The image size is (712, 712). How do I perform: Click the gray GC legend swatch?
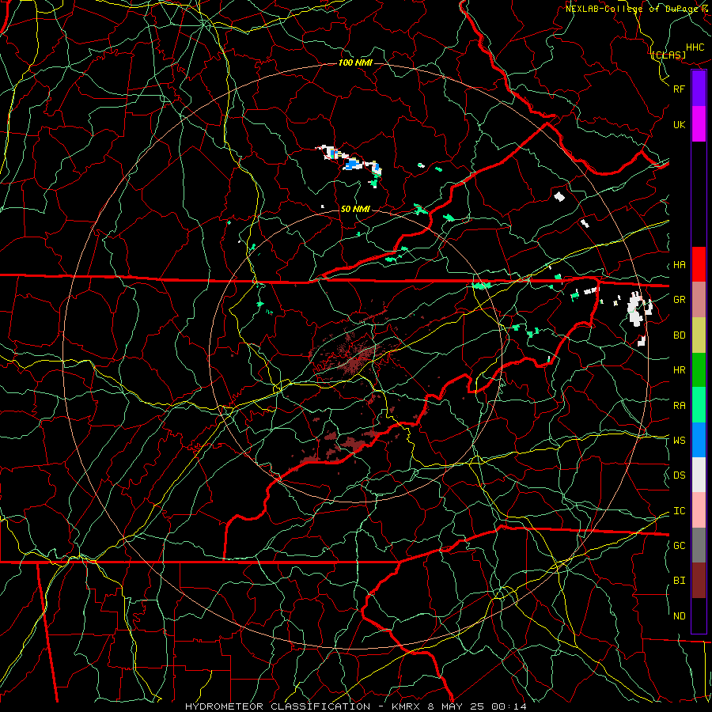699,545
